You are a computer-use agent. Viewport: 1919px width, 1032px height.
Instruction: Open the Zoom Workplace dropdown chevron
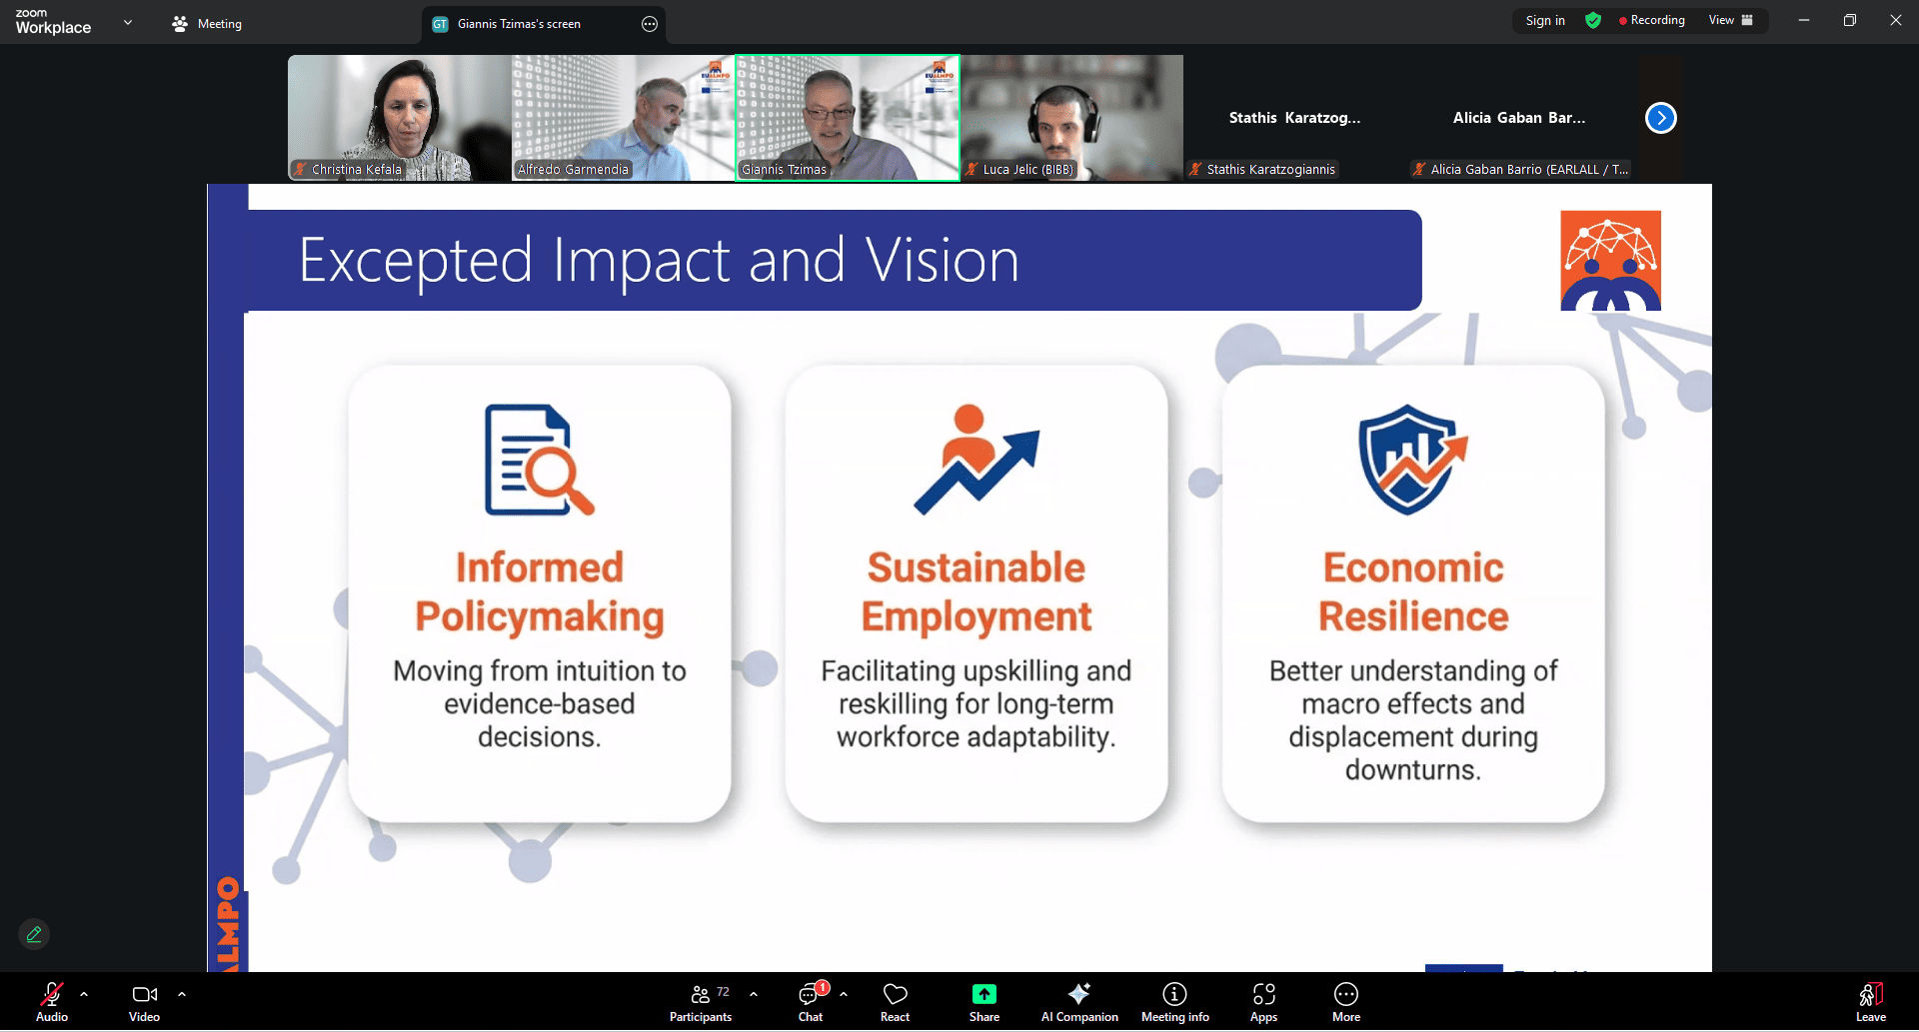point(128,22)
